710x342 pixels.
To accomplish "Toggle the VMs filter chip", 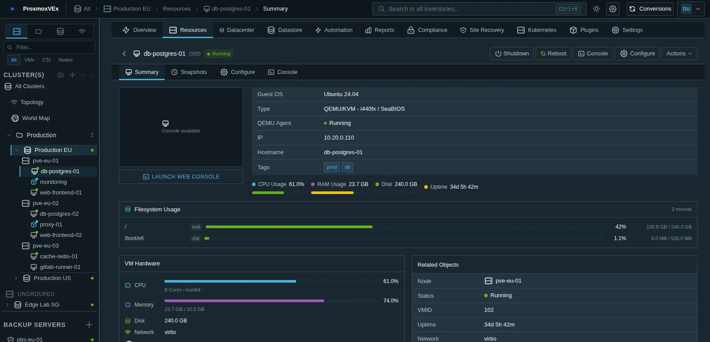I will tap(29, 60).
